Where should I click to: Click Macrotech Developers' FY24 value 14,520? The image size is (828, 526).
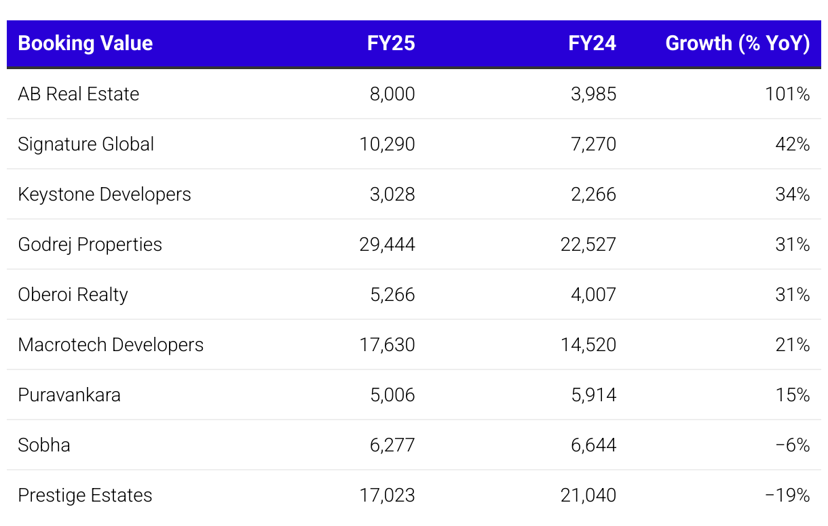pyautogui.click(x=588, y=344)
